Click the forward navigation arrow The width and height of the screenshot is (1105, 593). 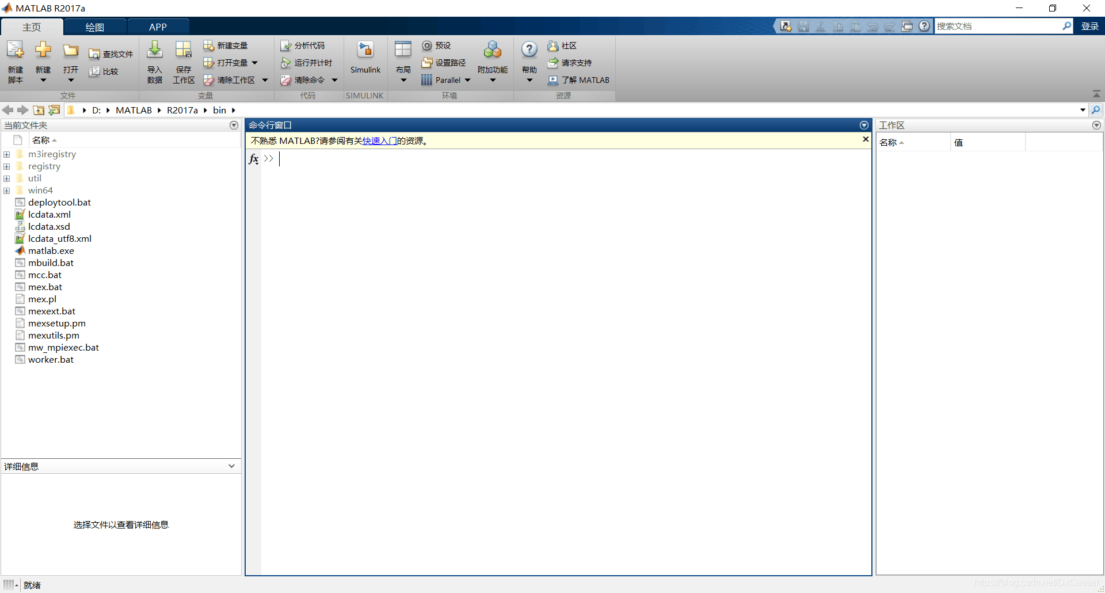coord(22,110)
